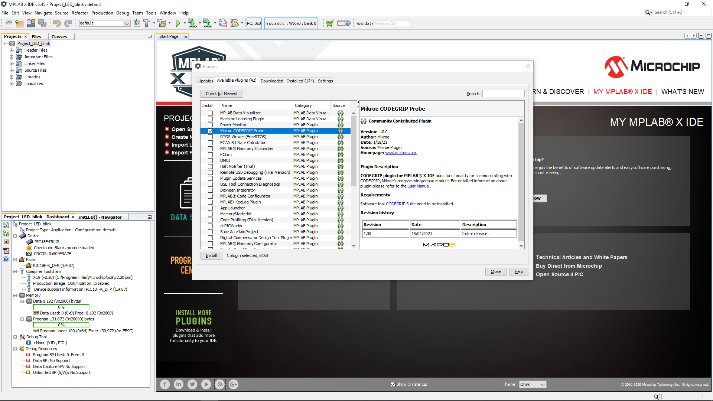Collapse the Device node in Dashboard
Image resolution: width=713 pixels, height=401 pixels.
[x=15, y=236]
